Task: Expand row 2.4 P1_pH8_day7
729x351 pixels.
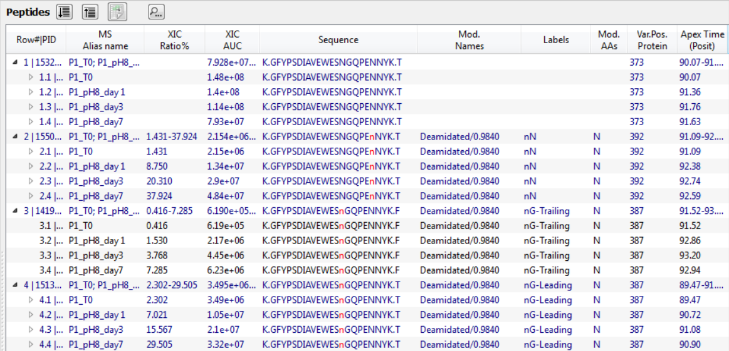Action: point(31,196)
